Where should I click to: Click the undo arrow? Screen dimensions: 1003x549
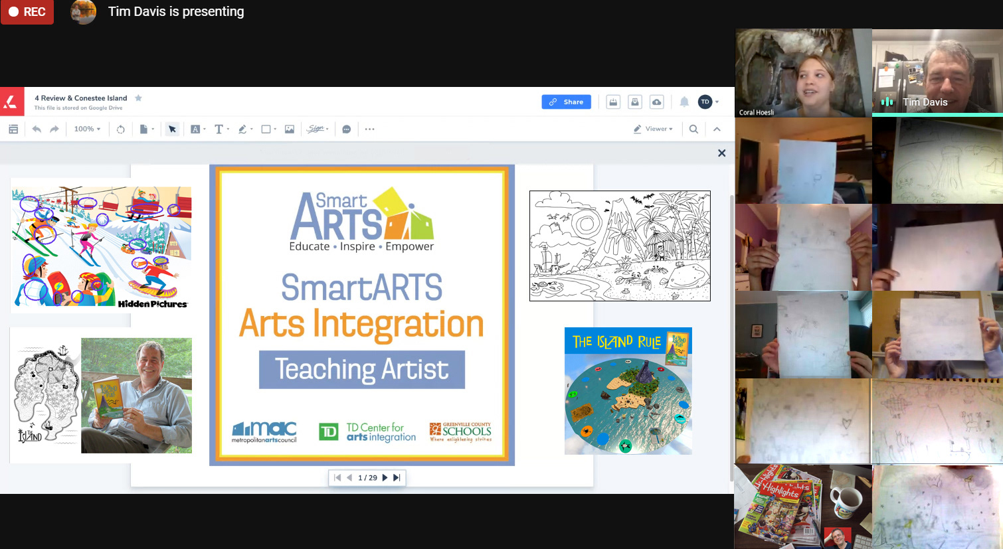(x=37, y=129)
